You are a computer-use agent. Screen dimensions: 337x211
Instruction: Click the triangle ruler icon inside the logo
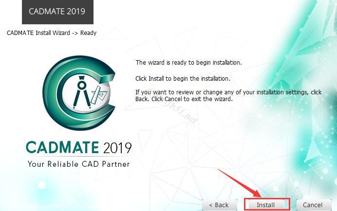(99, 94)
